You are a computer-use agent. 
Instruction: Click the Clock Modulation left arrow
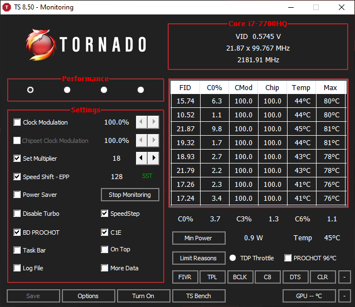(142, 122)
